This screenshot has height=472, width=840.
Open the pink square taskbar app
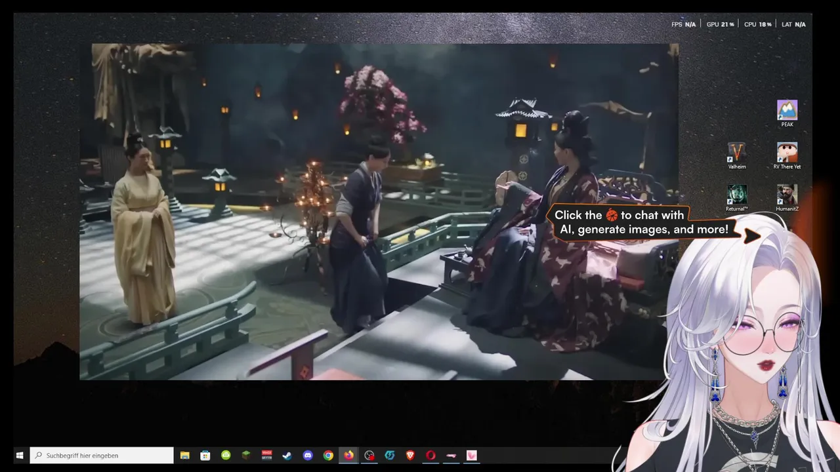471,455
